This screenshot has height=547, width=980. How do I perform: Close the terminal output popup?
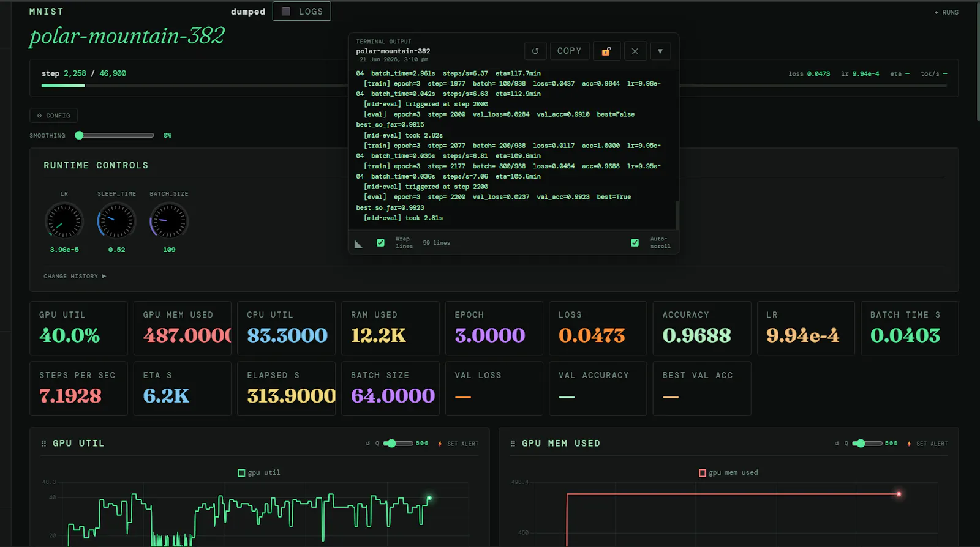click(635, 51)
